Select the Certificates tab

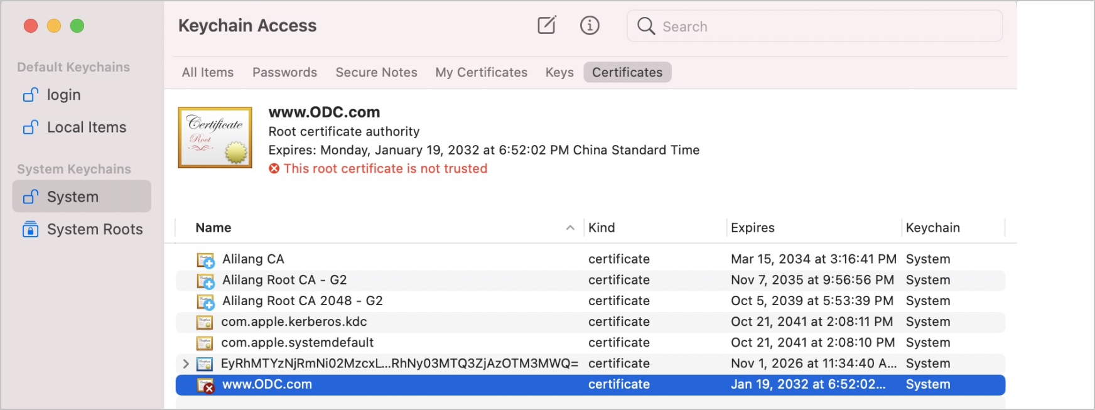point(627,72)
